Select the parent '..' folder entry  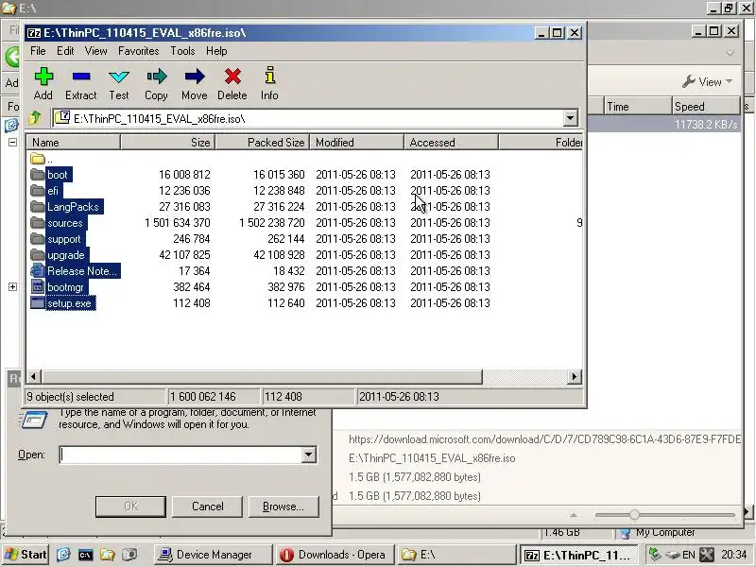click(42, 159)
